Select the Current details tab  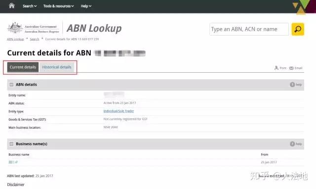(23, 67)
